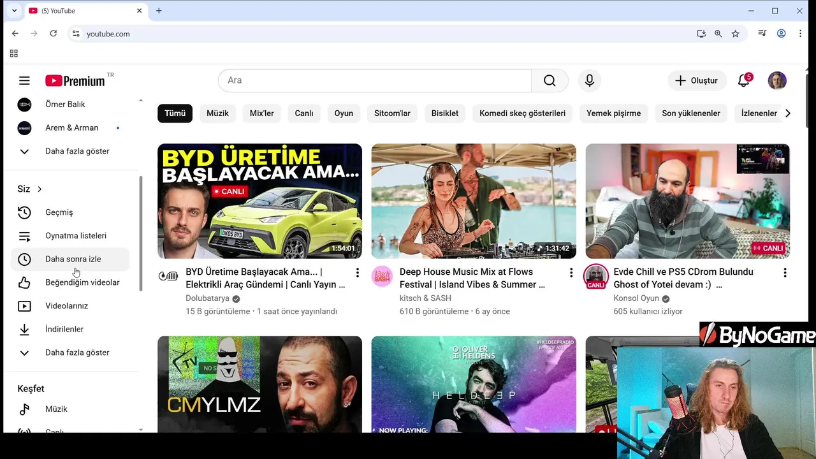The width and height of the screenshot is (816, 459).
Task: Select the Canlı filter chip
Action: 304,113
